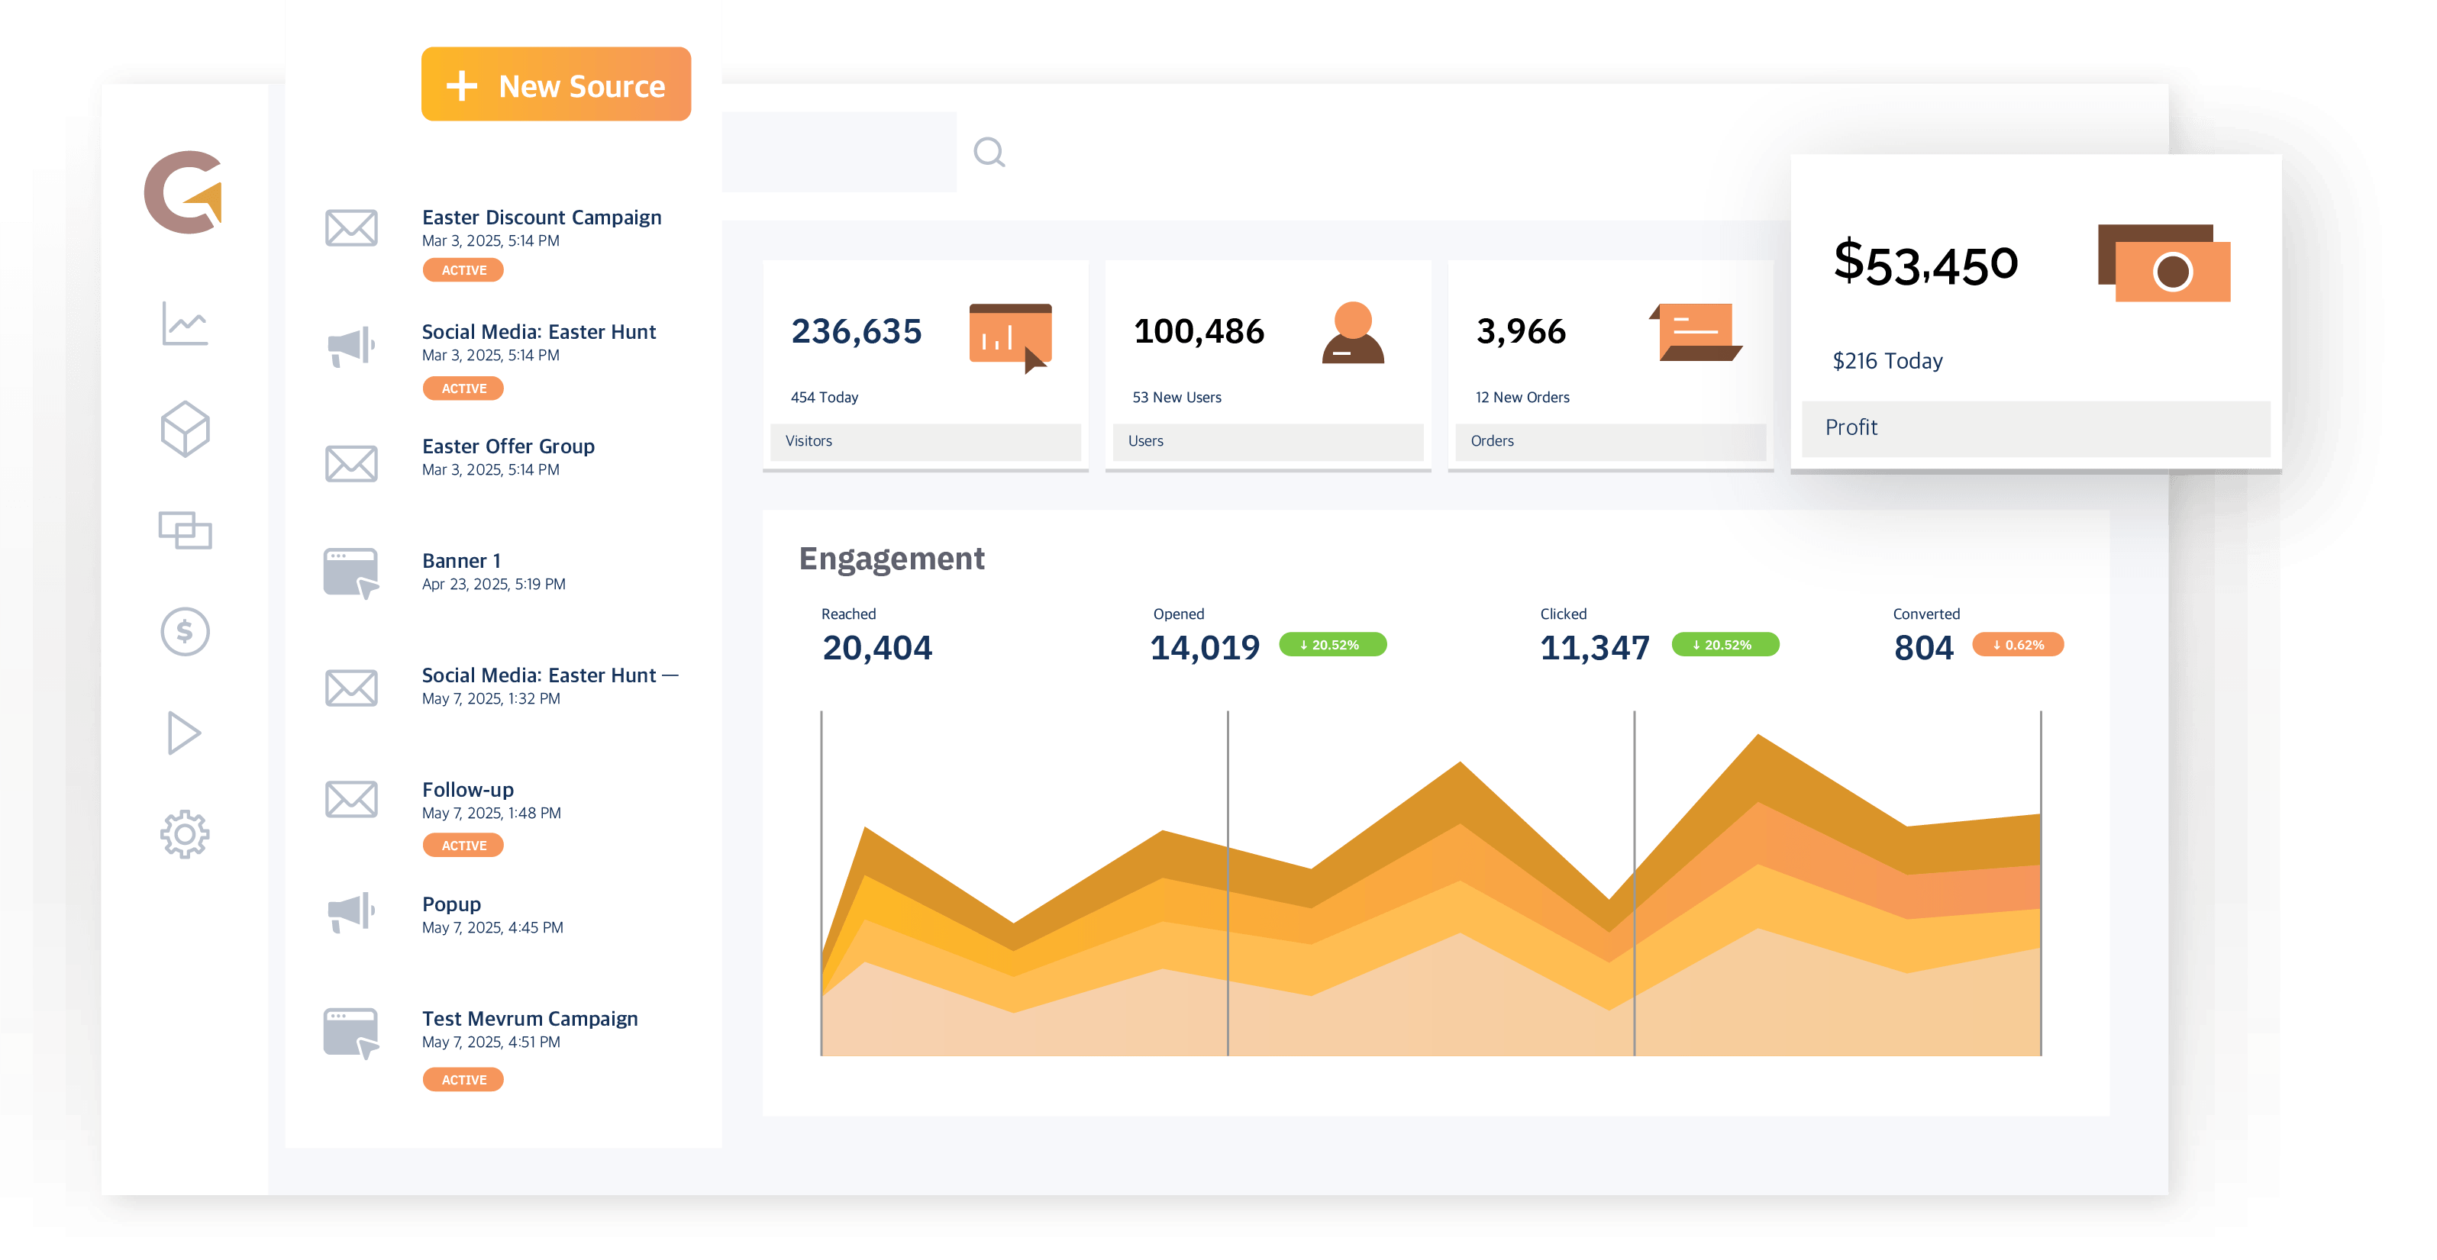
Task: Click the search magnifier icon
Action: point(989,153)
